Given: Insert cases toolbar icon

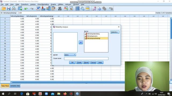Looking at the screenshot, I should 66,9.
